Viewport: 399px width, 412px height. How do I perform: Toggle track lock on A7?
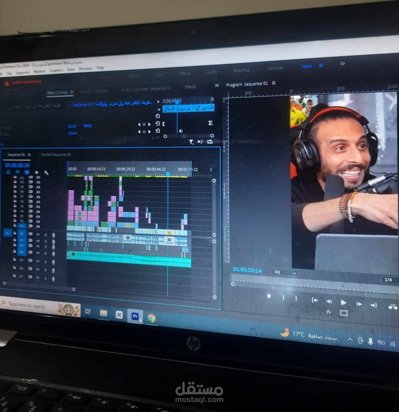pyautogui.click(x=14, y=276)
